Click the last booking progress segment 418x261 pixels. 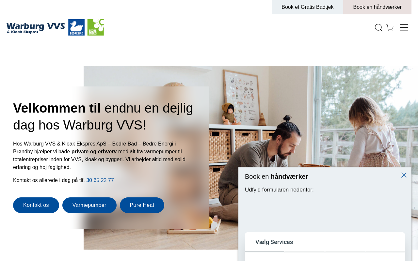click(x=385, y=252)
